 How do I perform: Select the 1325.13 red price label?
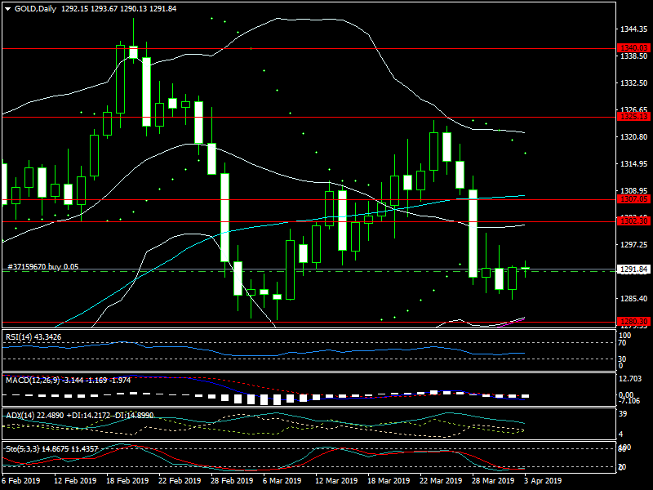[634, 117]
